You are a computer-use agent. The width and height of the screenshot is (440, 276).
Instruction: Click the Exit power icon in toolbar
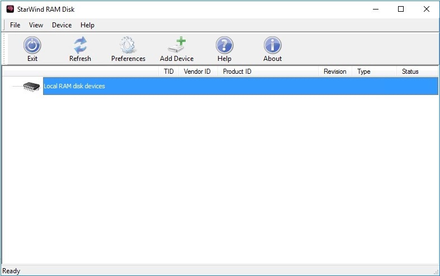[32, 45]
